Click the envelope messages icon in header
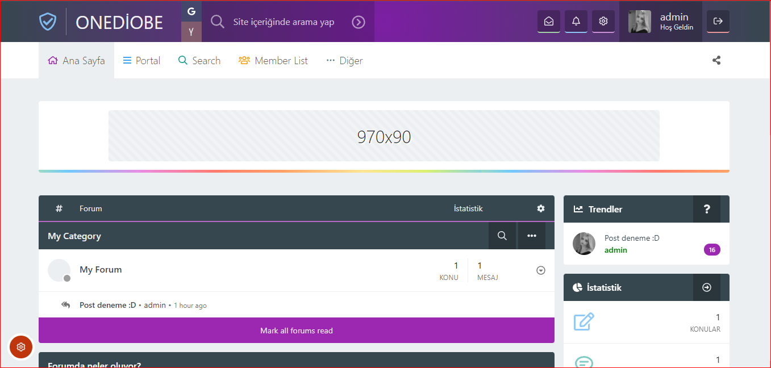The image size is (771, 368). pos(548,22)
